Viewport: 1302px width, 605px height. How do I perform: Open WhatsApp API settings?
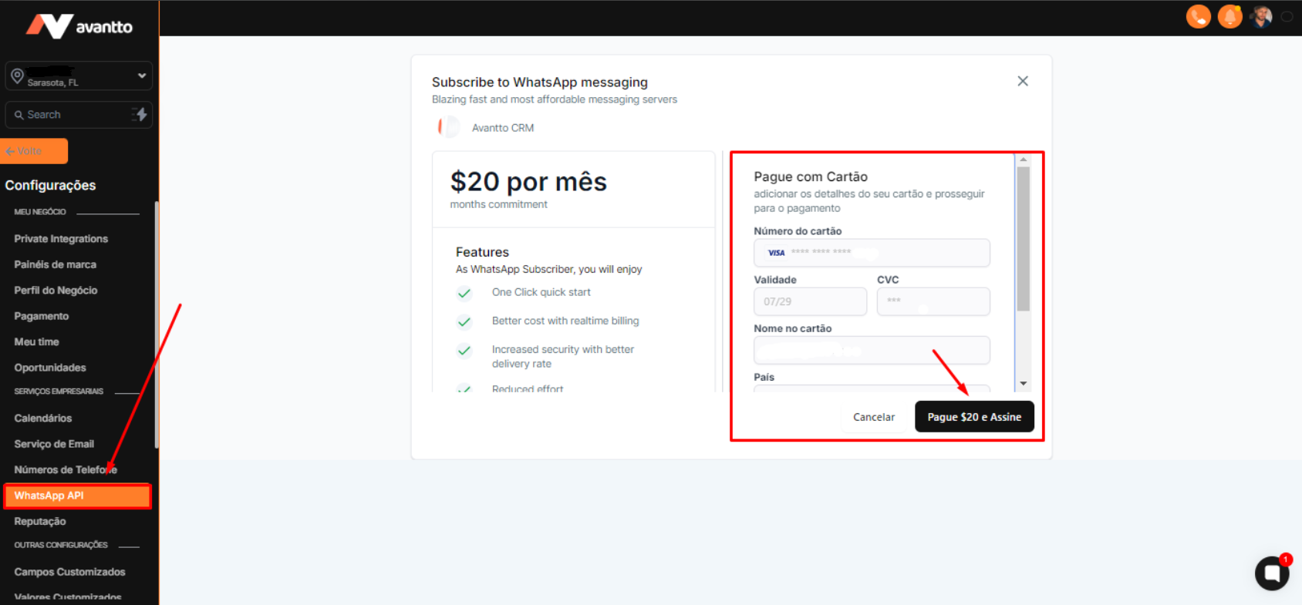click(77, 496)
